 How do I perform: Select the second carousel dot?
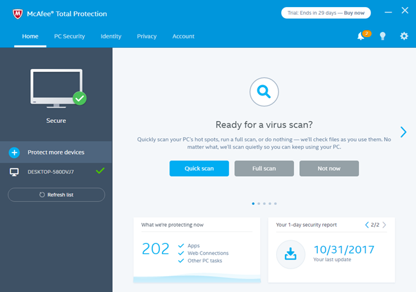(259, 204)
